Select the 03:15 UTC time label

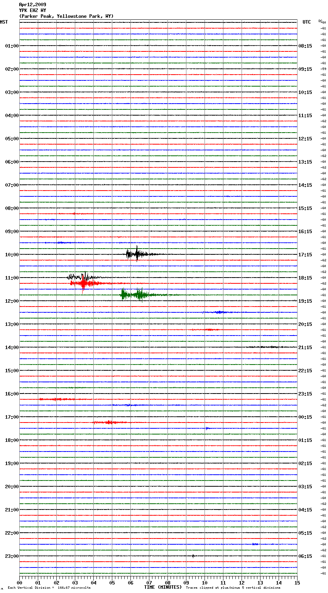click(305, 487)
